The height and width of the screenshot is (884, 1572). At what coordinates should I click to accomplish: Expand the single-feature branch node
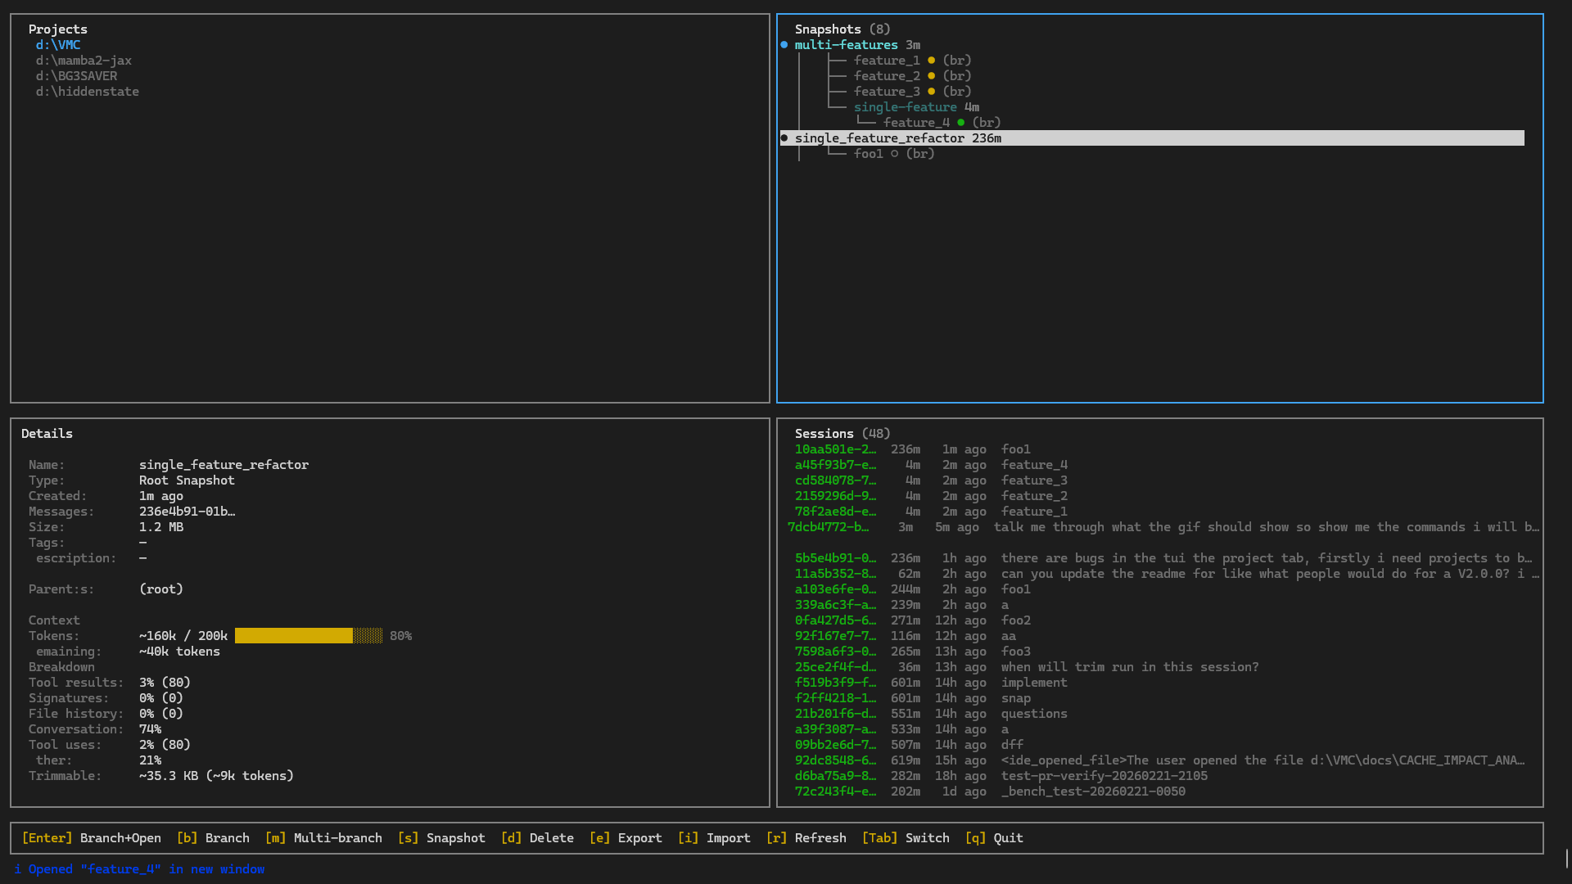pos(906,106)
